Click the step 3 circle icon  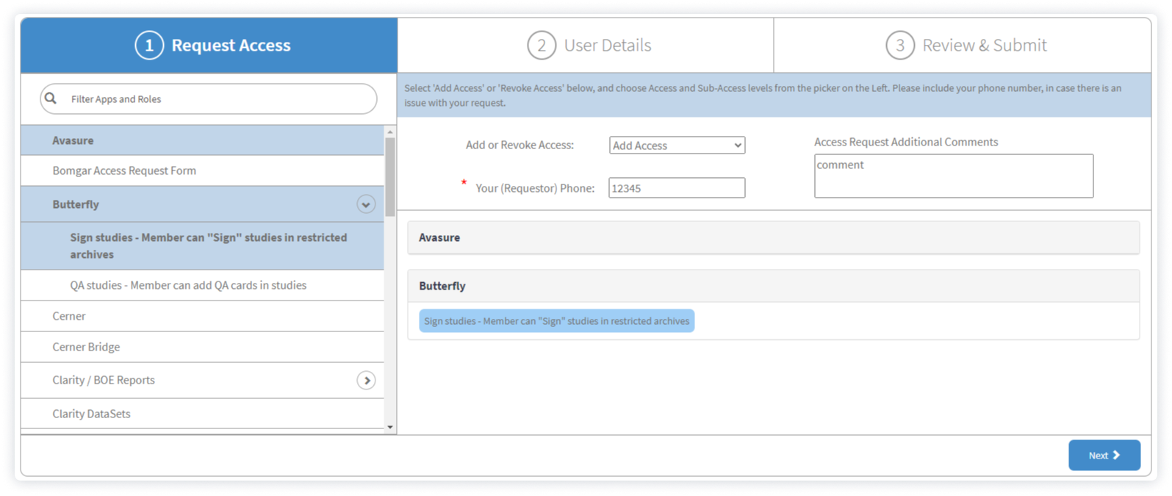pos(900,46)
